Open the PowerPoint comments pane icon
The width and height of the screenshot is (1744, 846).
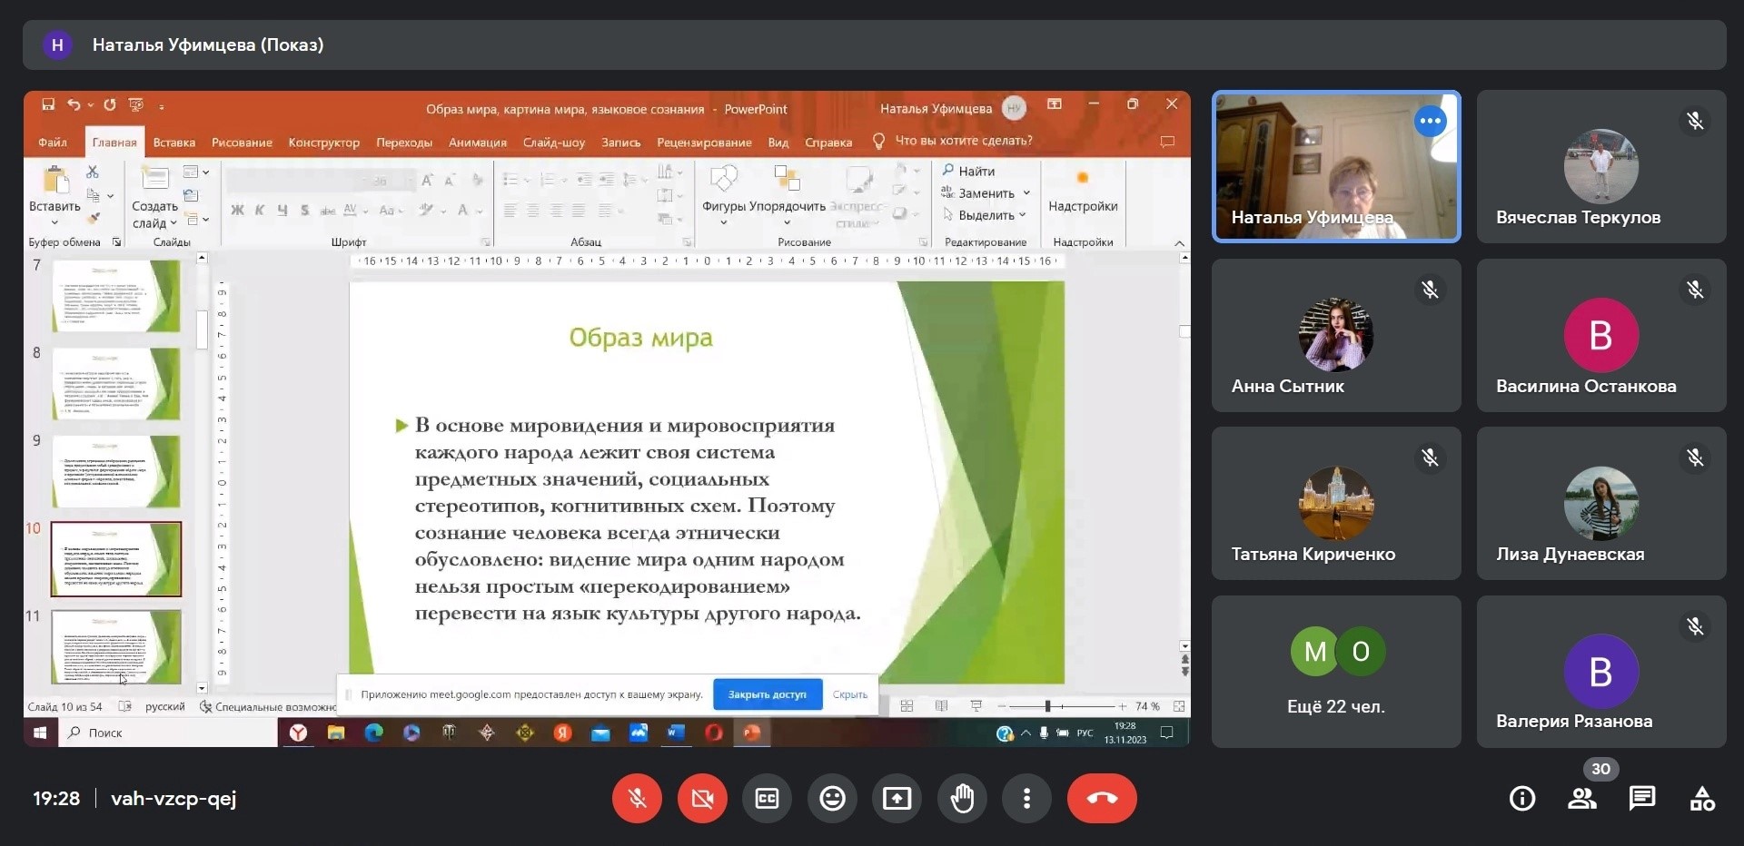(x=1167, y=142)
